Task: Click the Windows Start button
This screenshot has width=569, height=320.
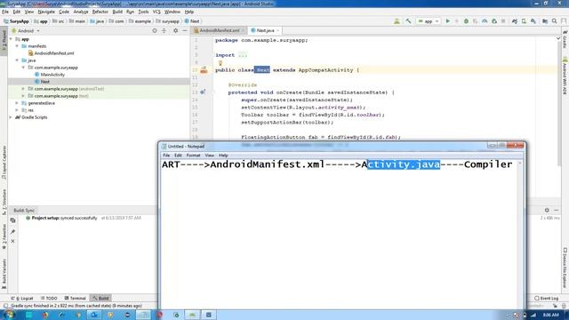Action: coord(9,315)
